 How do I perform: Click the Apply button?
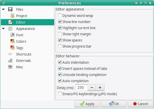click(87, 104)
